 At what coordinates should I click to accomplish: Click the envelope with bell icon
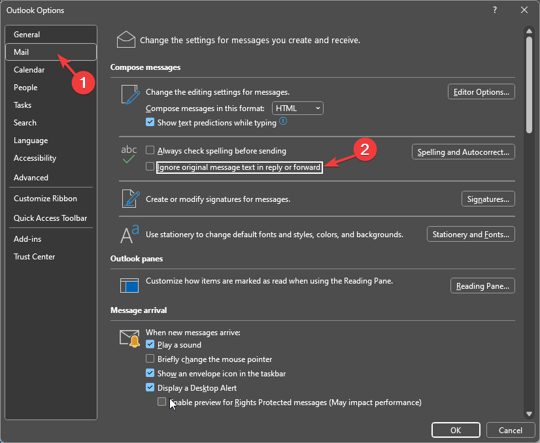[129, 338]
